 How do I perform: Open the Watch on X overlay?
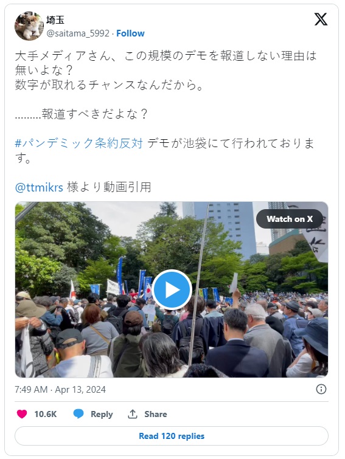click(290, 219)
